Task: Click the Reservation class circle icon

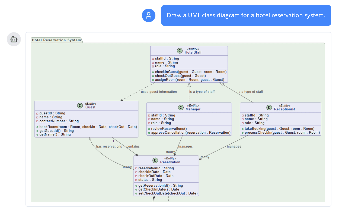Action: (x=155, y=160)
